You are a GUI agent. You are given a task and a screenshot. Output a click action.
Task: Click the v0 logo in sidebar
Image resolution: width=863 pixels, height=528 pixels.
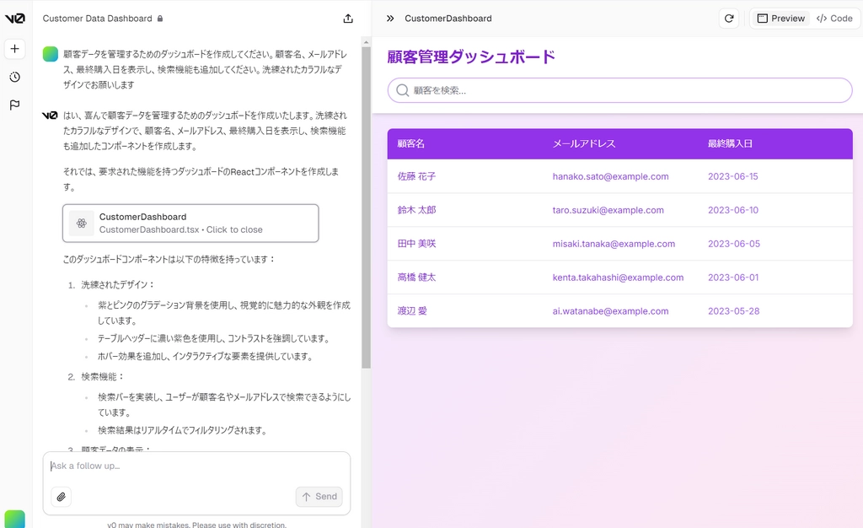click(x=15, y=19)
